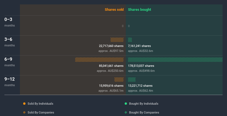Select the 178,513,037 shares value
The height and width of the screenshot is (116, 227).
pyautogui.click(x=141, y=66)
